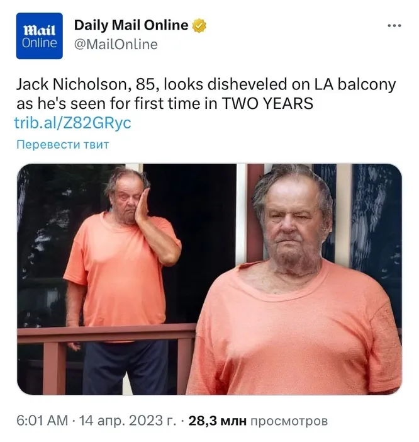Click the gold verified badge icon
The image size is (419, 442).
click(x=199, y=26)
